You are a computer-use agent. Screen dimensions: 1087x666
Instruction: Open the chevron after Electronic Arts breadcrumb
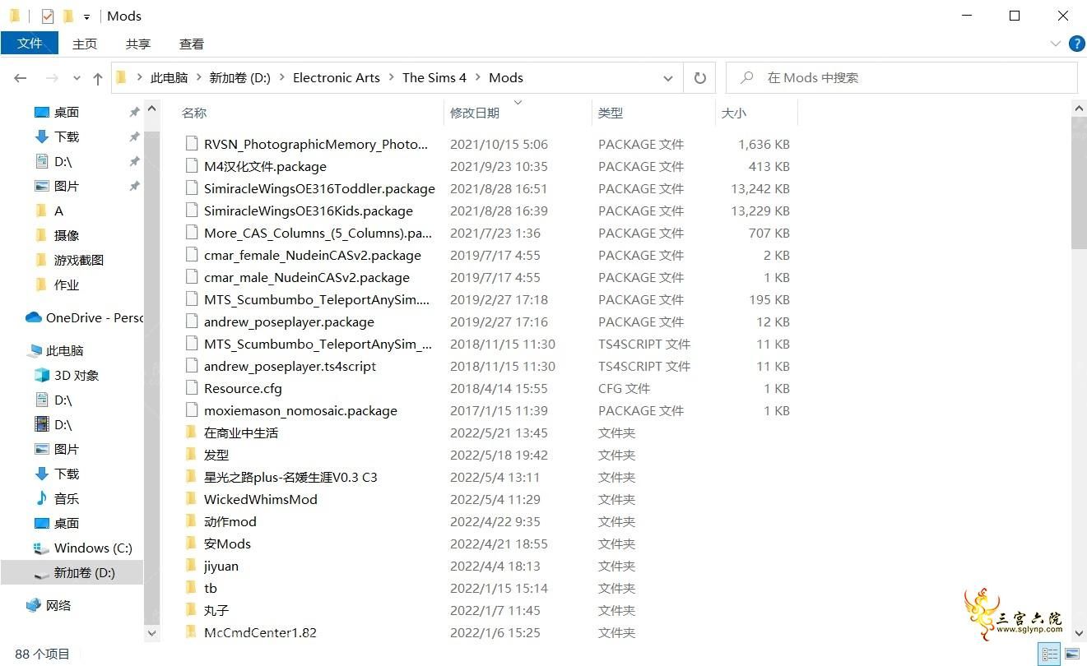391,78
